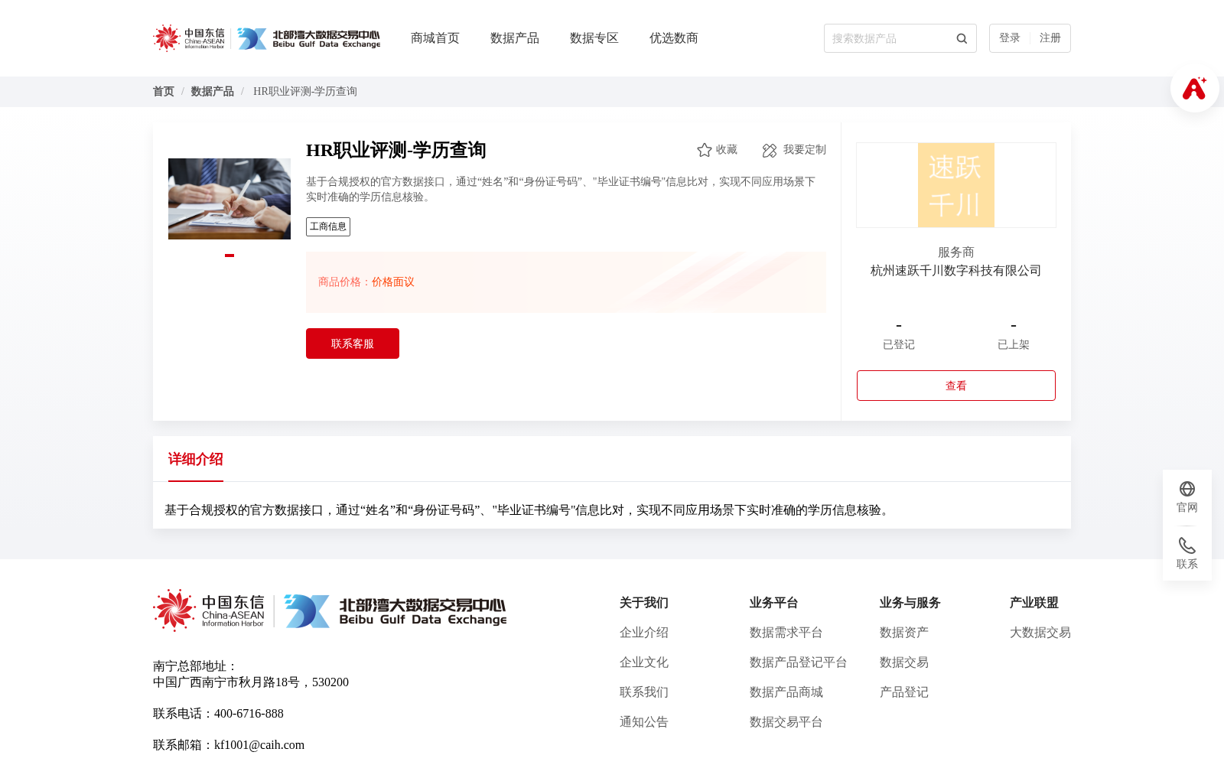The width and height of the screenshot is (1224, 765).
Task: Open 商城首页 in the navigation
Action: coord(435,38)
